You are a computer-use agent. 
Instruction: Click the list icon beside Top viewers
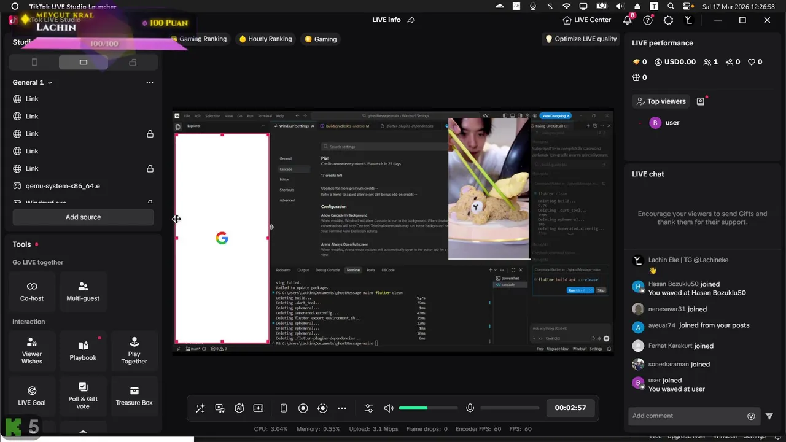701,101
